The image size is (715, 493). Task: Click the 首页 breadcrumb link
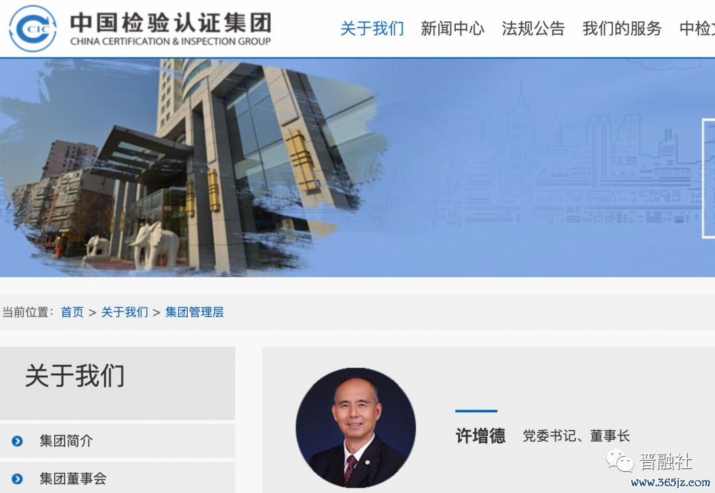click(x=72, y=312)
